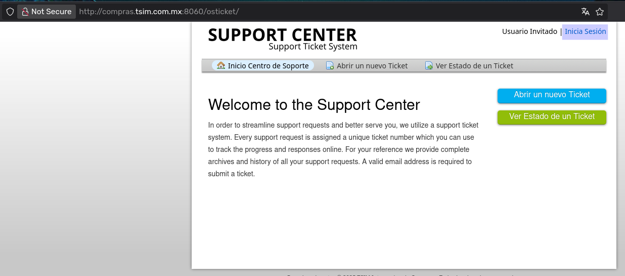The height and width of the screenshot is (276, 625).
Task: Click the welcome paragraph about support requests
Action: click(x=343, y=149)
